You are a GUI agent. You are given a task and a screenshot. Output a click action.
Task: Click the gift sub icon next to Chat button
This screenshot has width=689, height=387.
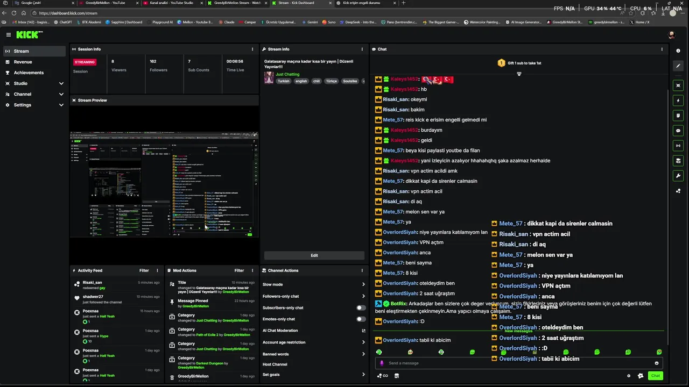coord(641,376)
